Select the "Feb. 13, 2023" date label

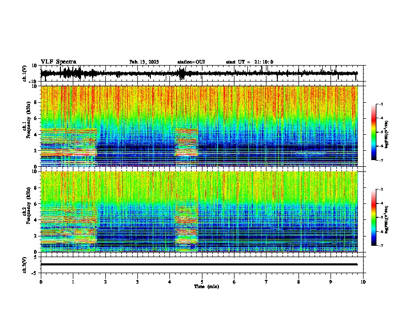point(144,62)
